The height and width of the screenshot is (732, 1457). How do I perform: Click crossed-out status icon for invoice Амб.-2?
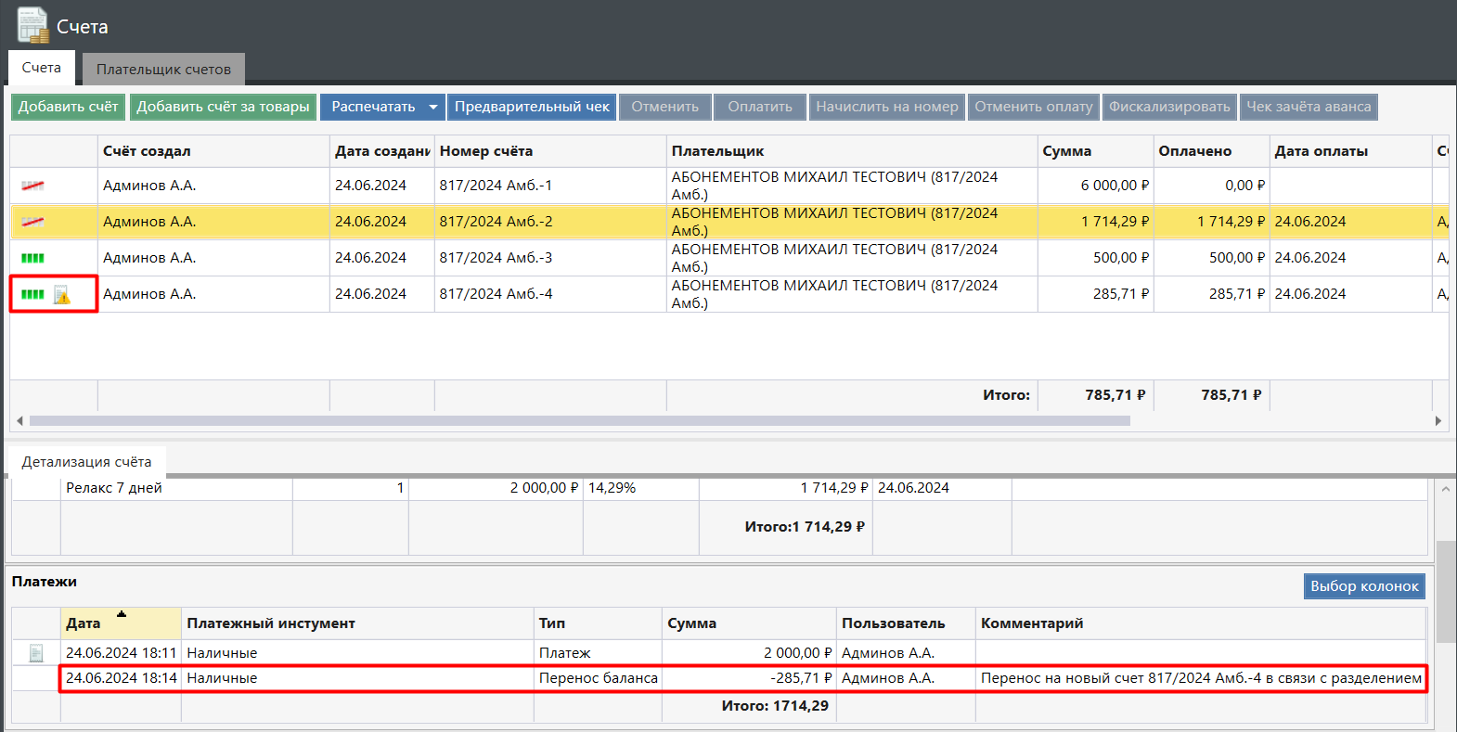(32, 222)
